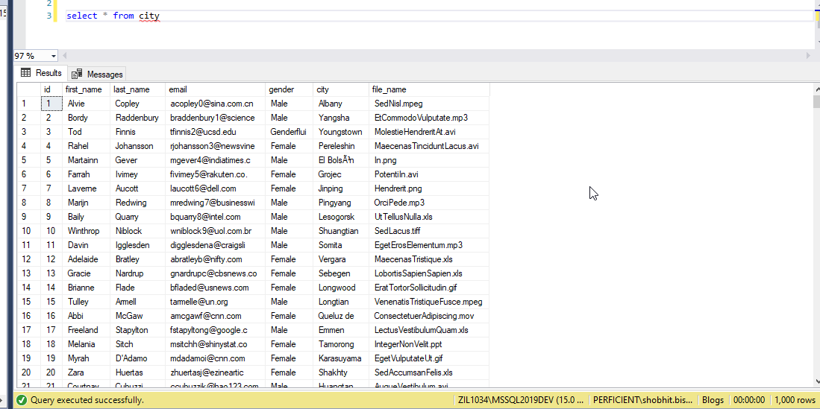The image size is (820, 409).
Task: Select the first_name column header
Action: coord(87,90)
